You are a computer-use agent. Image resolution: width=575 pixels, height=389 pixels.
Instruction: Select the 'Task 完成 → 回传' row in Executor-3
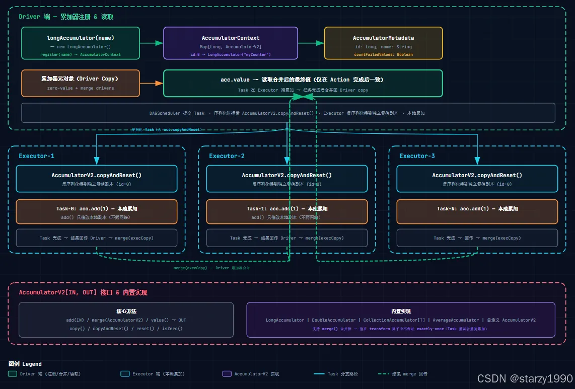point(477,239)
